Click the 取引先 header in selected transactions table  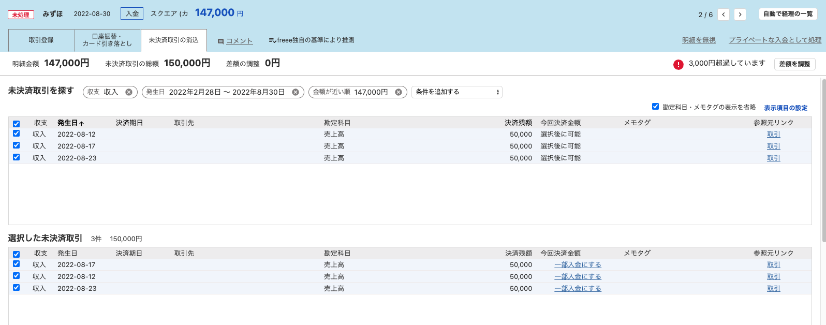pos(184,254)
